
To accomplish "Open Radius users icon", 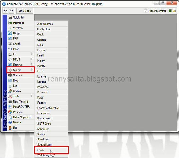I will pos(10,91).
